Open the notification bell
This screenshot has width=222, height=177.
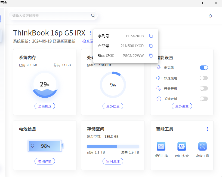tap(210, 16)
